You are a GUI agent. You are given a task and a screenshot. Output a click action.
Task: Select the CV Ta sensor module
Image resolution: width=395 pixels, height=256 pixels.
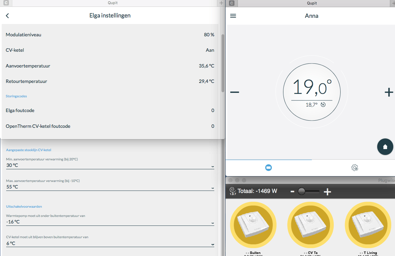tap(310, 225)
